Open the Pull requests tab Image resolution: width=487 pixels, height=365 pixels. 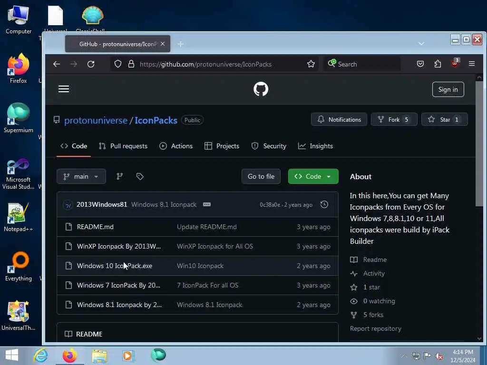point(123,146)
